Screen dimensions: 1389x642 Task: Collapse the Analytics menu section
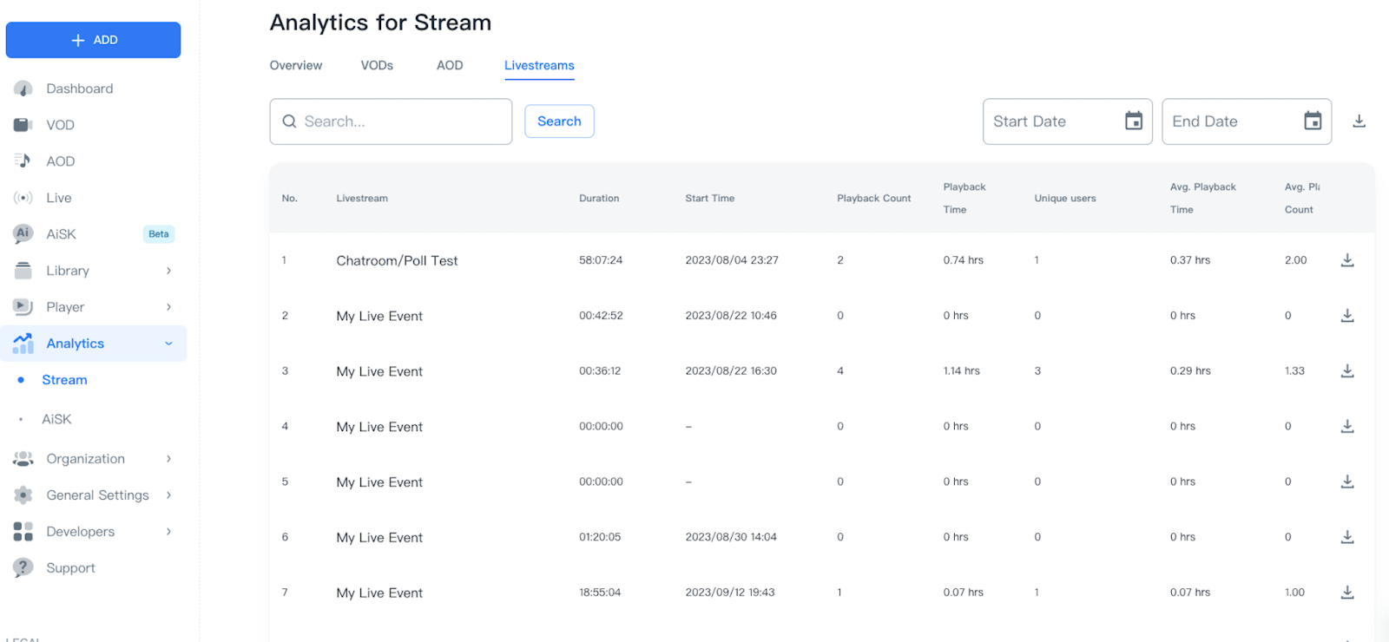click(168, 344)
